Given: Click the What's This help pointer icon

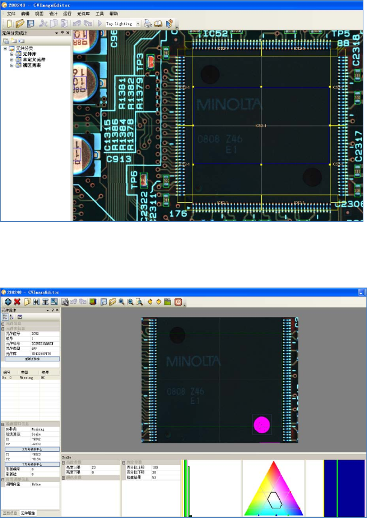Looking at the screenshot, I should click(169, 23).
